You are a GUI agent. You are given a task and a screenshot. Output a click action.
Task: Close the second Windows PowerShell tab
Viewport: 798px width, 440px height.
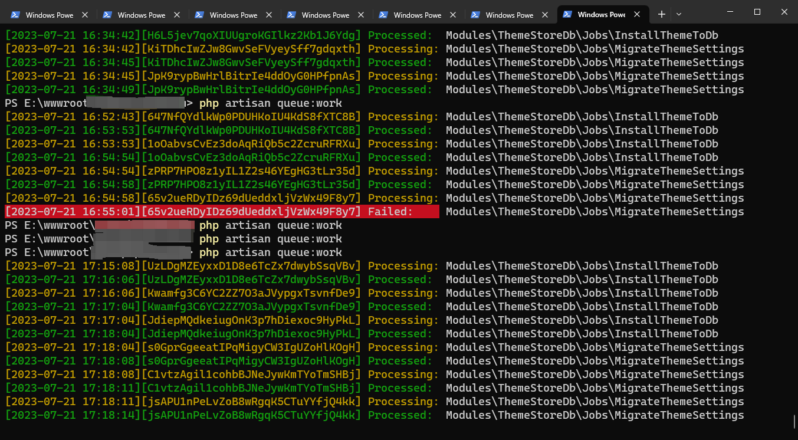[177, 15]
